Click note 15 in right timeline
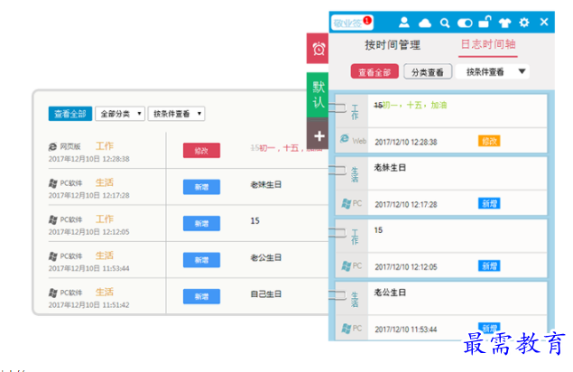 (378, 230)
